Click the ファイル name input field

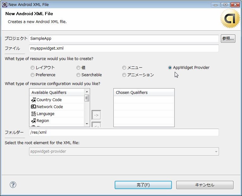[124, 48]
